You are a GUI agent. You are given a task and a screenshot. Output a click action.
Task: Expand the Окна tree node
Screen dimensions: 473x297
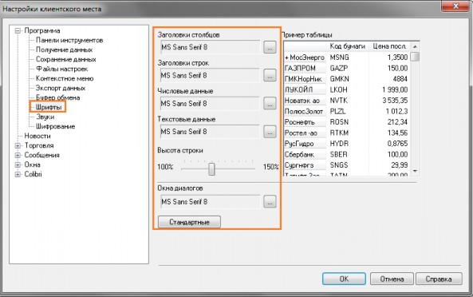point(18,164)
